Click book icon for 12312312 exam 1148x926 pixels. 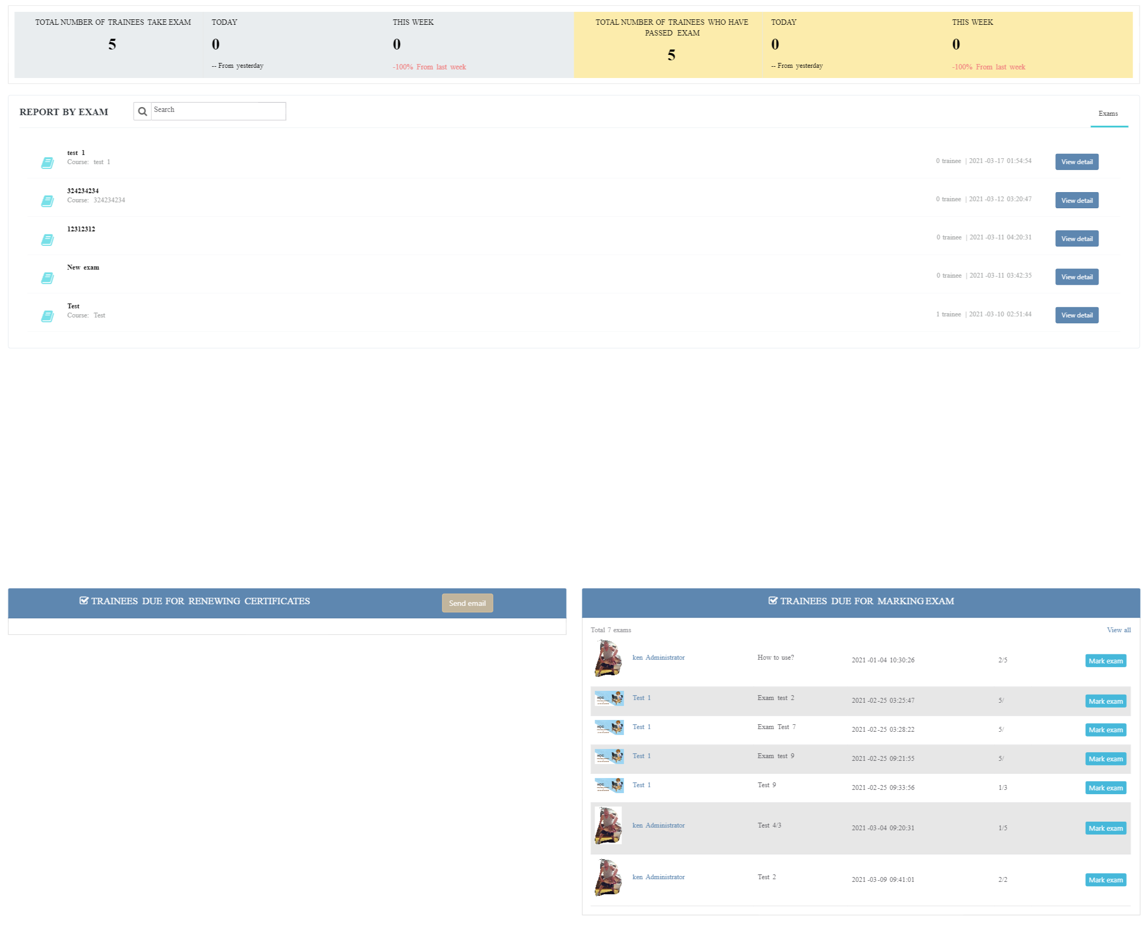(x=47, y=240)
